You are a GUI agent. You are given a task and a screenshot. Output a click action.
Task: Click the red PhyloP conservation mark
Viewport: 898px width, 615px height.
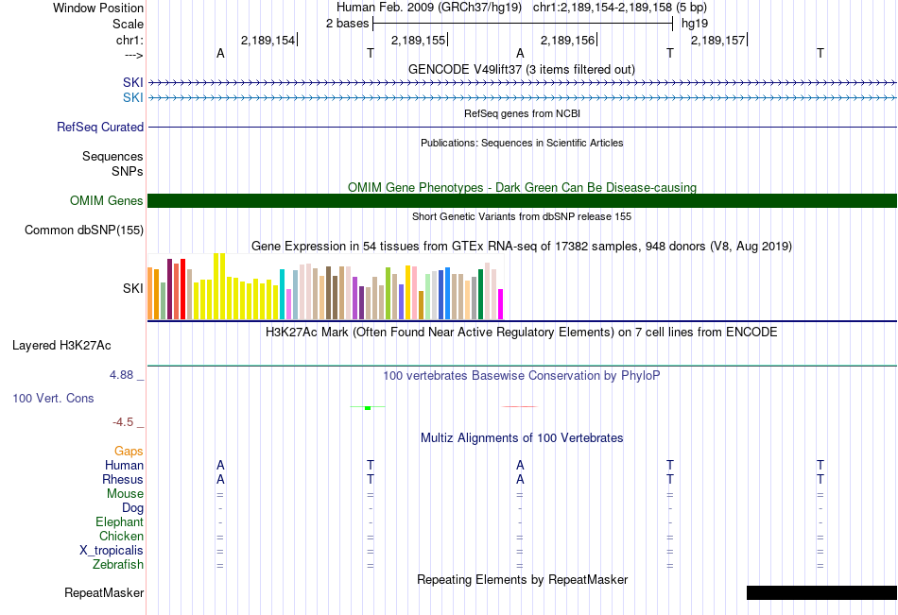520,406
